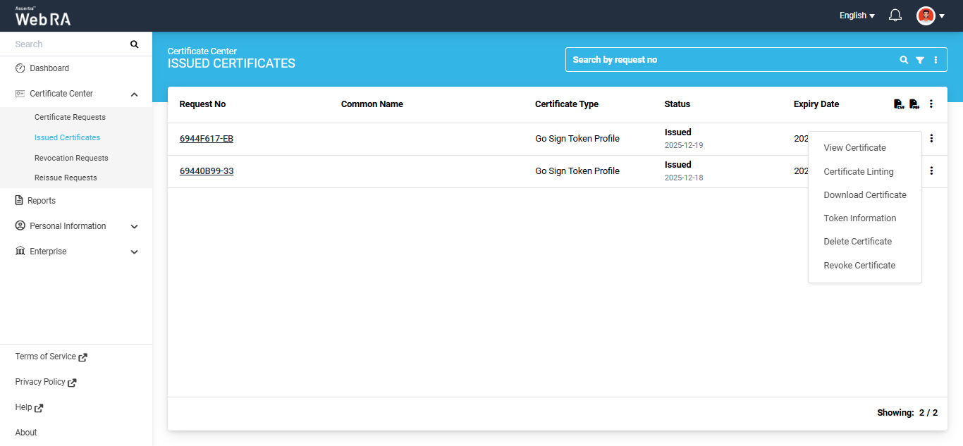Choose Download Certificate in the context menu

pos(865,195)
